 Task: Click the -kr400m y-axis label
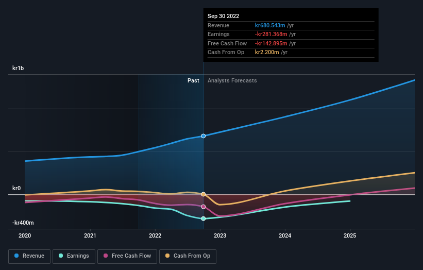23,223
